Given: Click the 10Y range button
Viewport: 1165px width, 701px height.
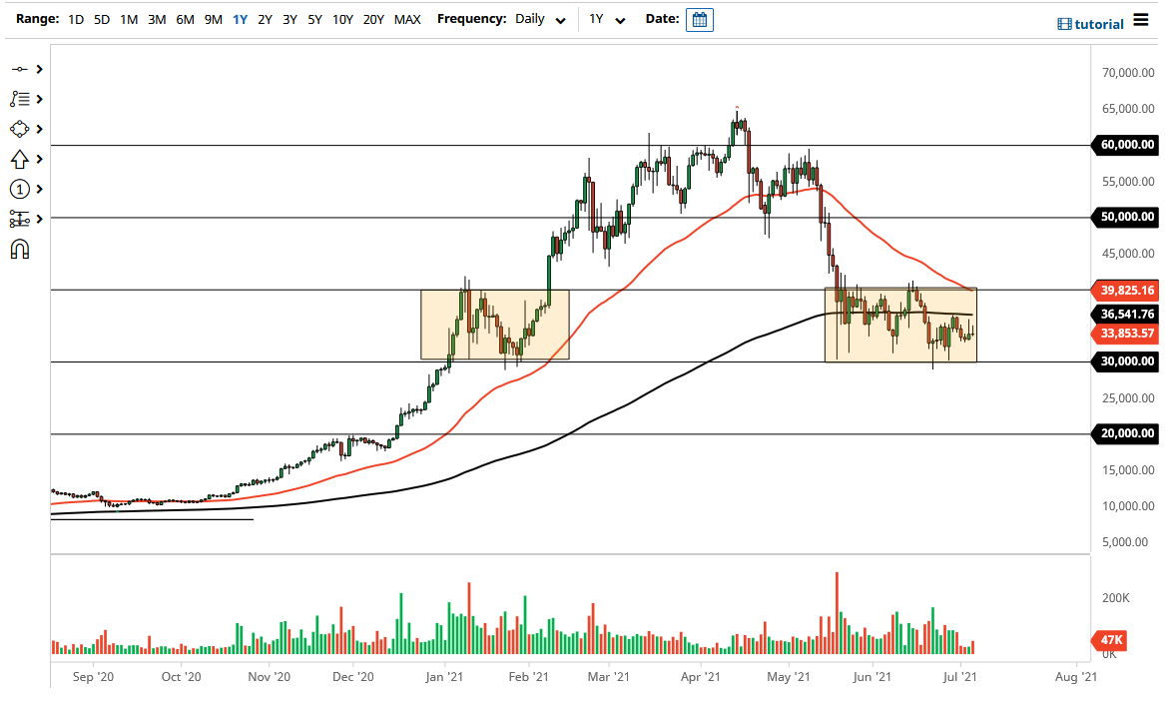Looking at the screenshot, I should [342, 19].
